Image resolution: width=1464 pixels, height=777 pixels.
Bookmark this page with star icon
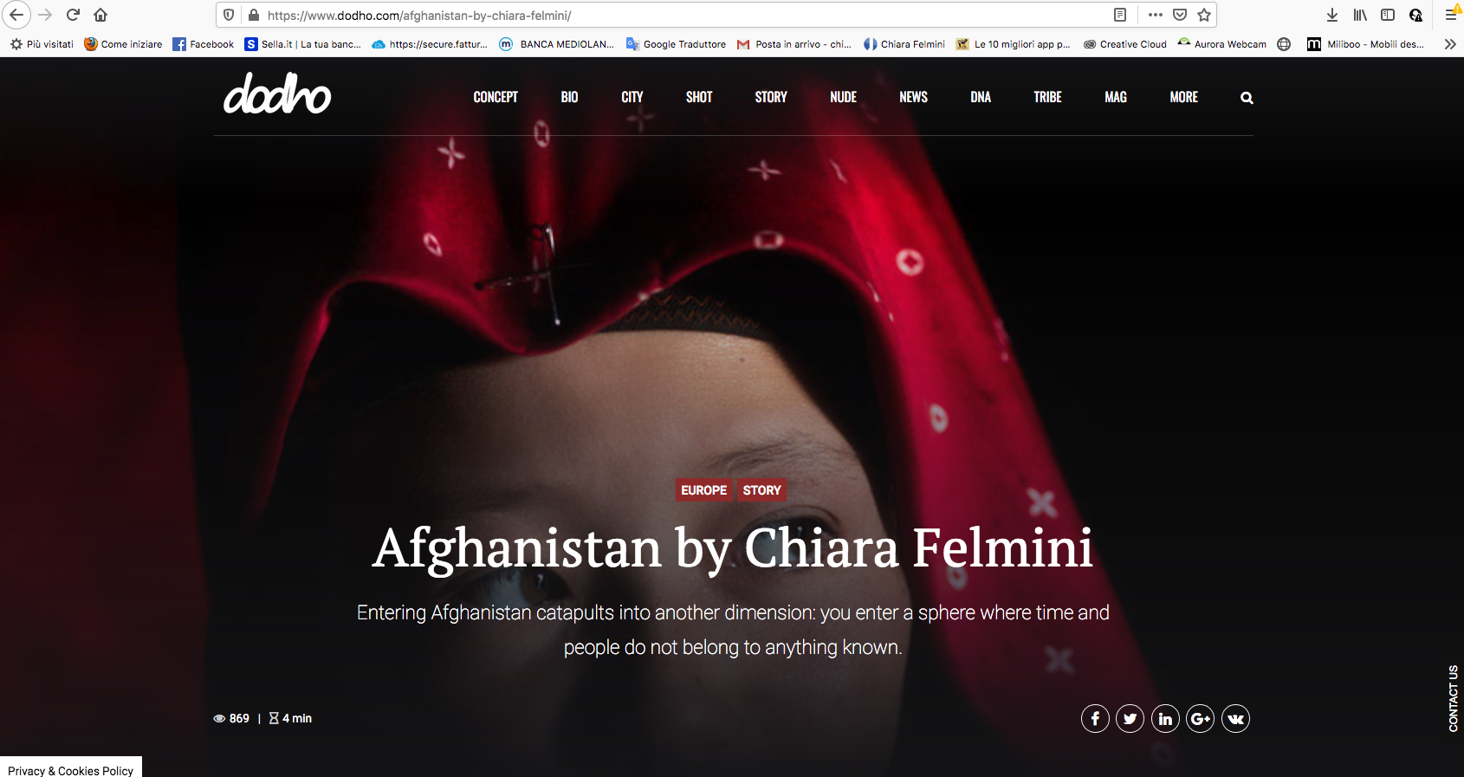[x=1204, y=15]
